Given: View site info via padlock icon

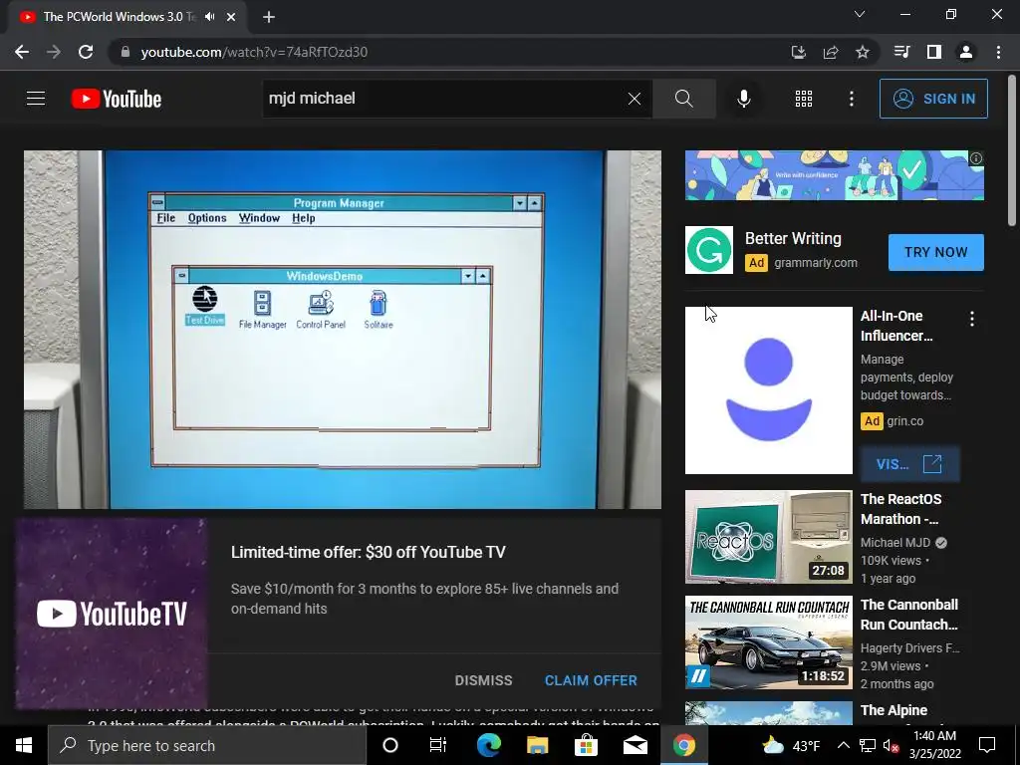Looking at the screenshot, I should click(126, 52).
